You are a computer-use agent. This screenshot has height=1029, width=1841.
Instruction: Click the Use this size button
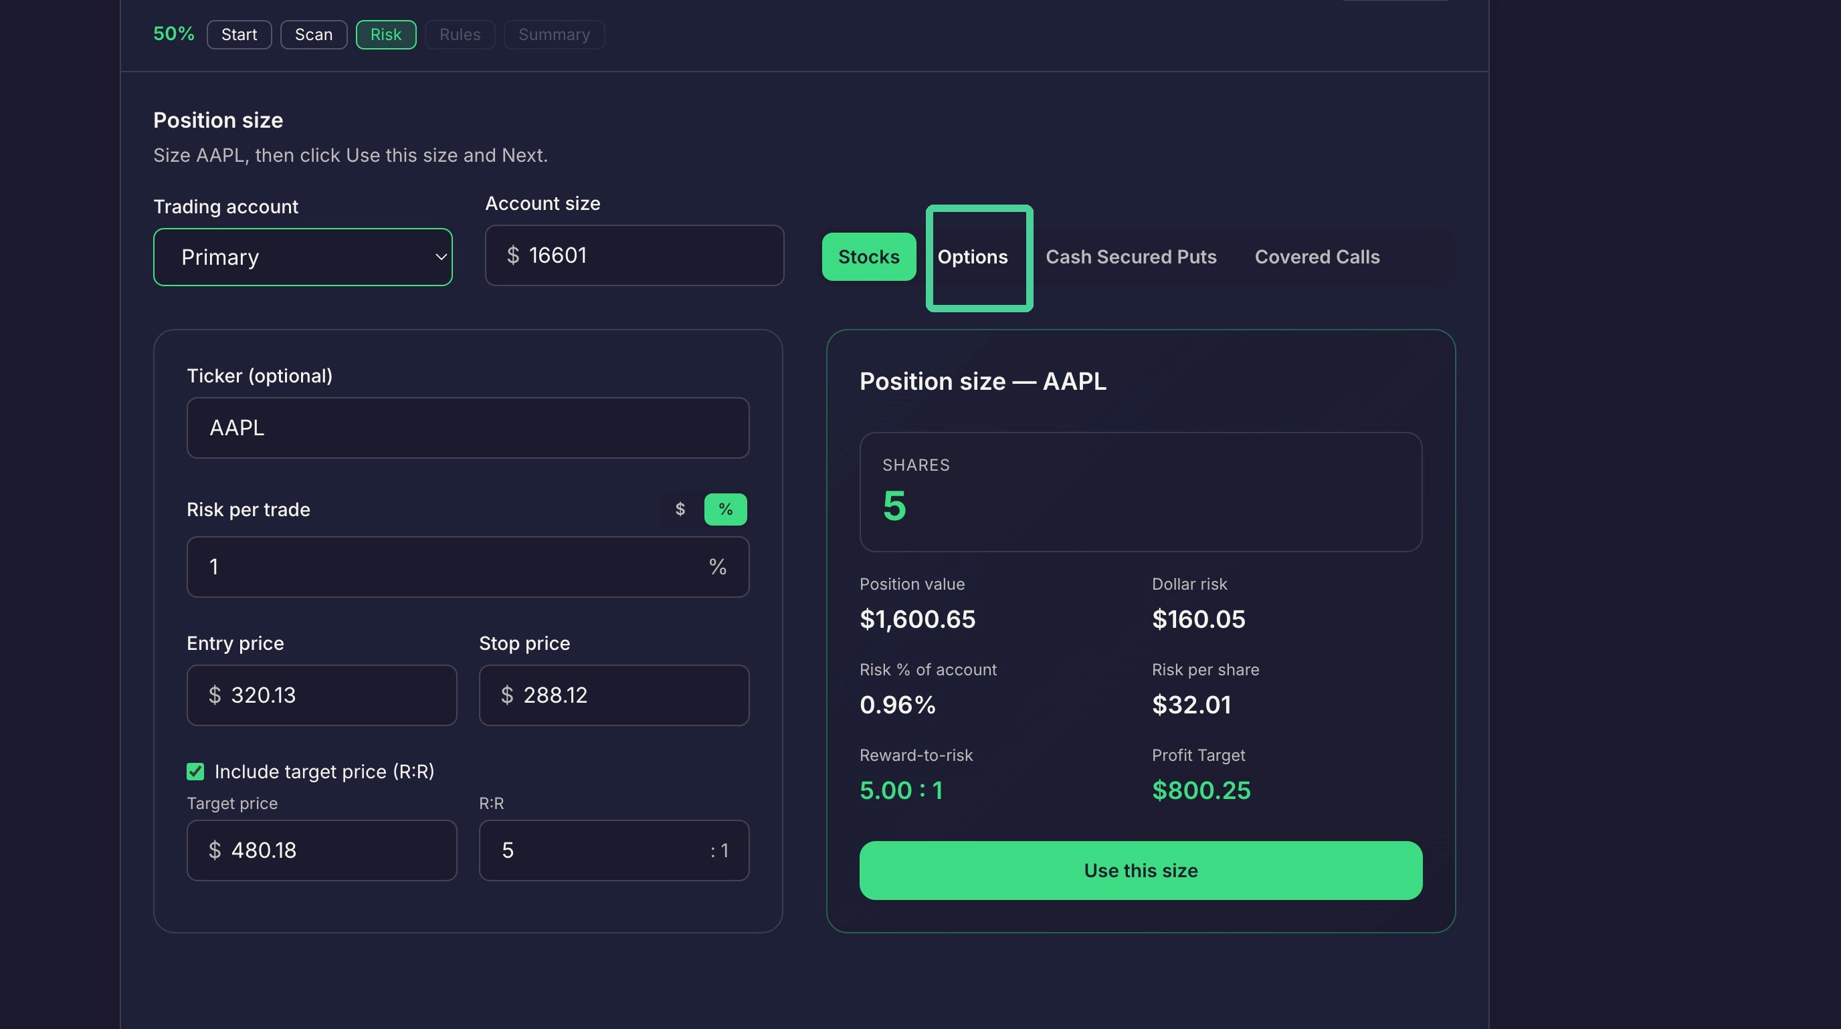pyautogui.click(x=1141, y=871)
